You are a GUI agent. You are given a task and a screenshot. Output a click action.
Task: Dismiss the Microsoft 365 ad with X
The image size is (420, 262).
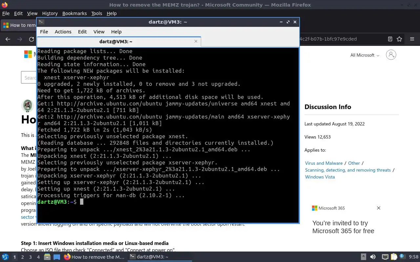(379, 208)
